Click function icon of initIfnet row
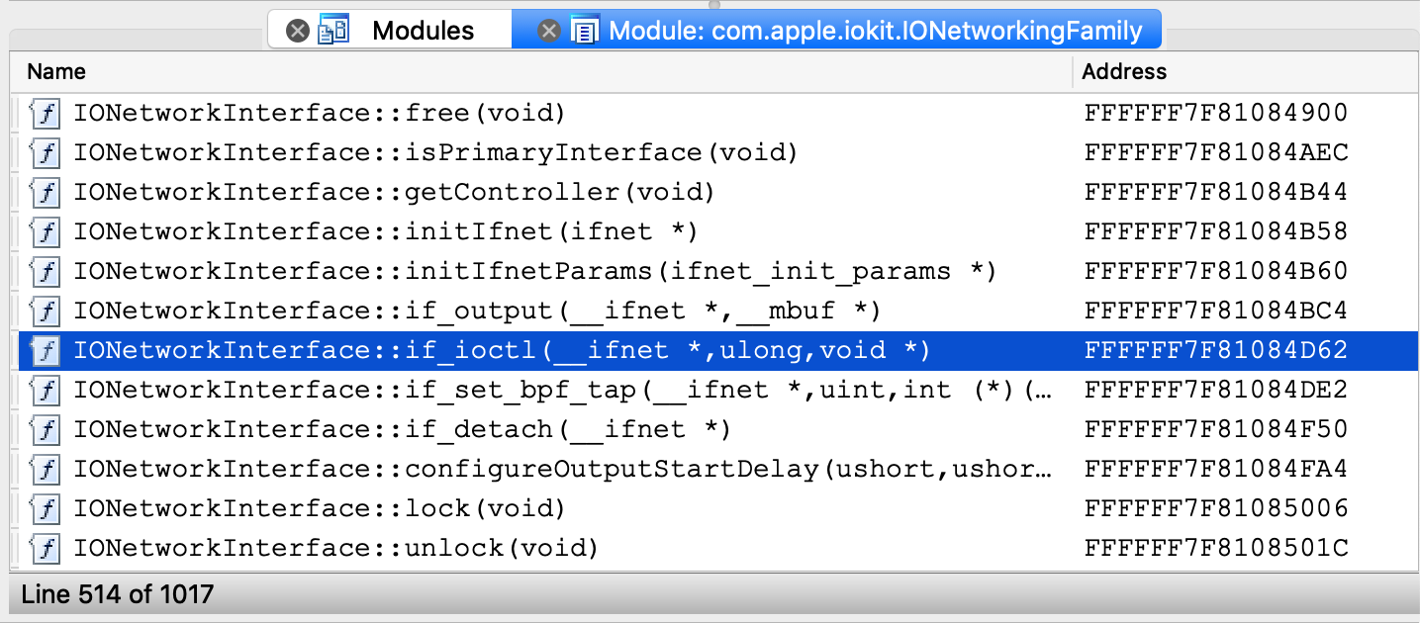 [x=46, y=232]
